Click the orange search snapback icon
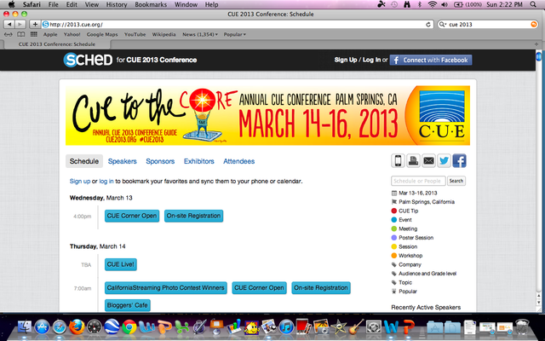 pos(534,25)
